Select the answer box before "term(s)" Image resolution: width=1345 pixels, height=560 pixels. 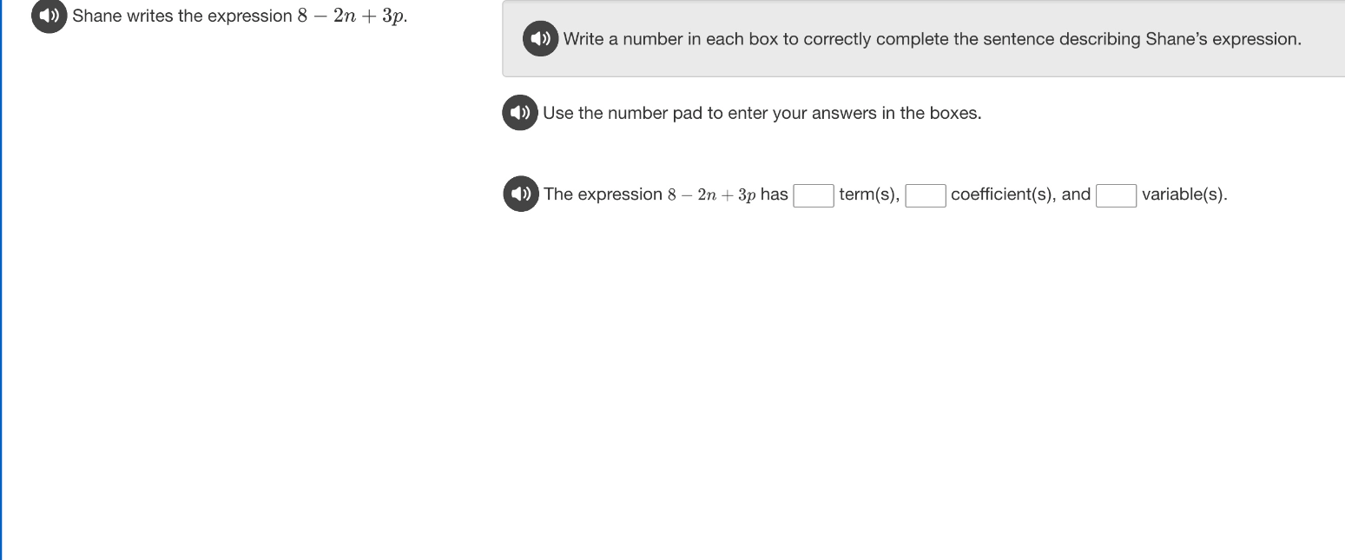(x=814, y=195)
